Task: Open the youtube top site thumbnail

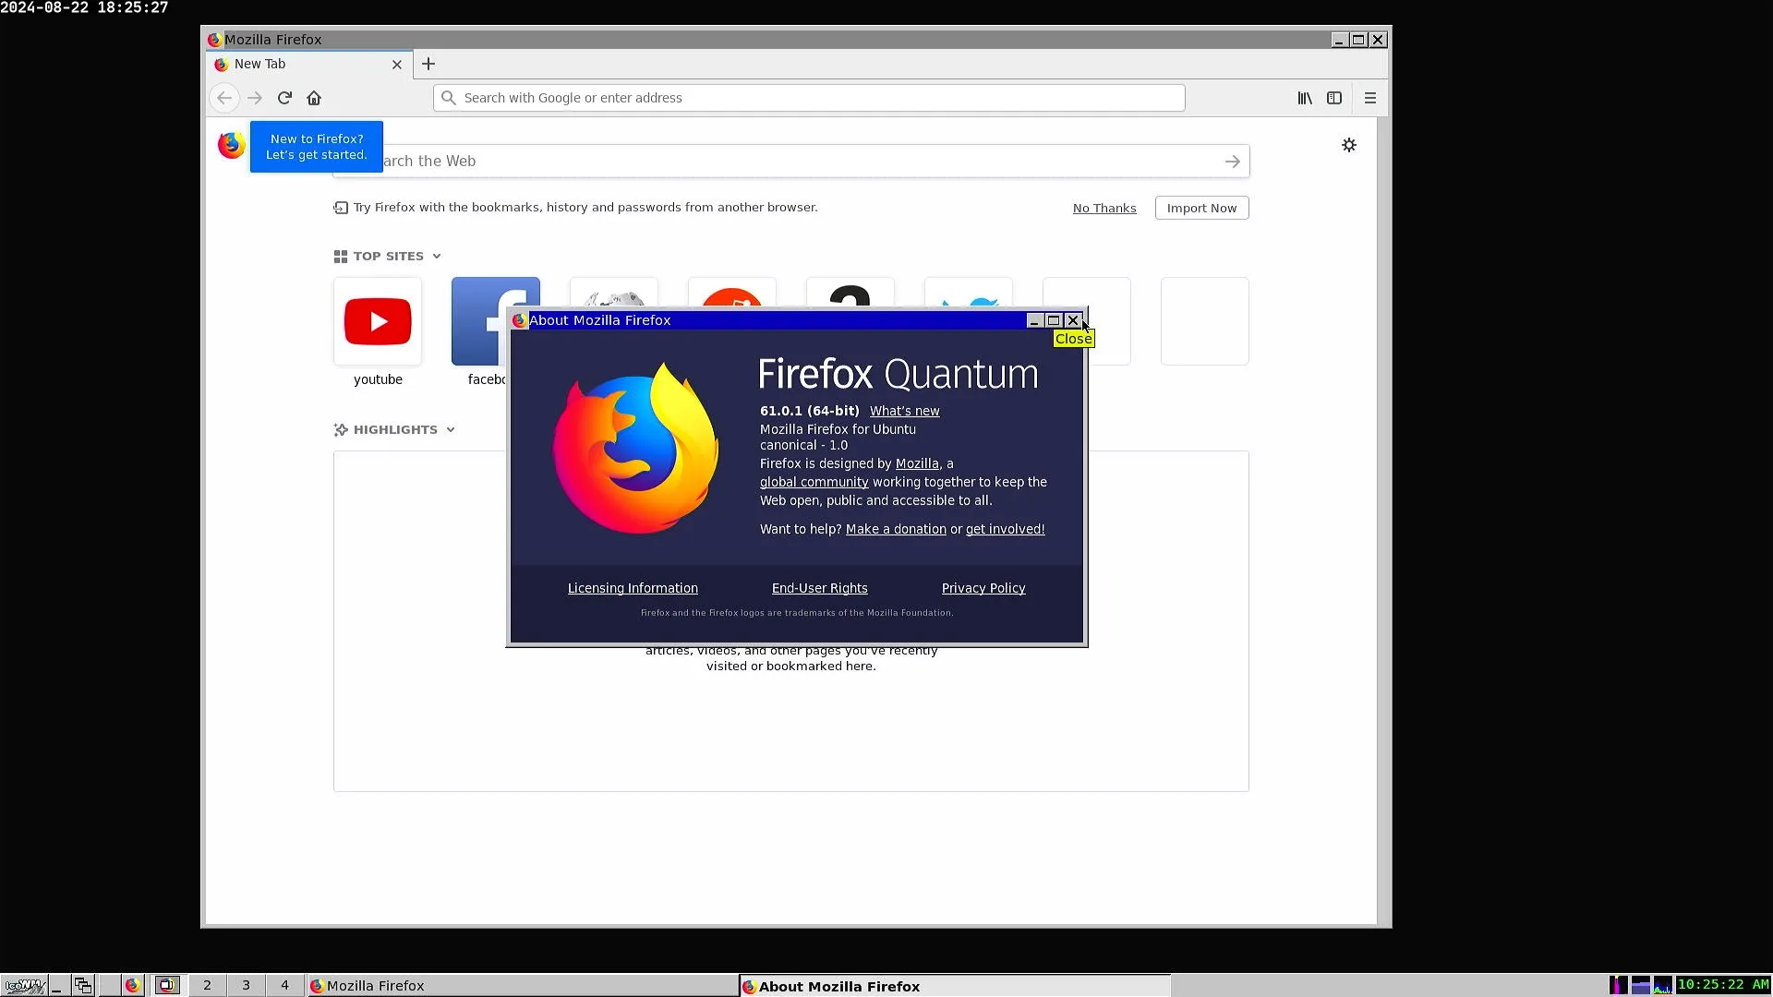Action: click(x=377, y=321)
